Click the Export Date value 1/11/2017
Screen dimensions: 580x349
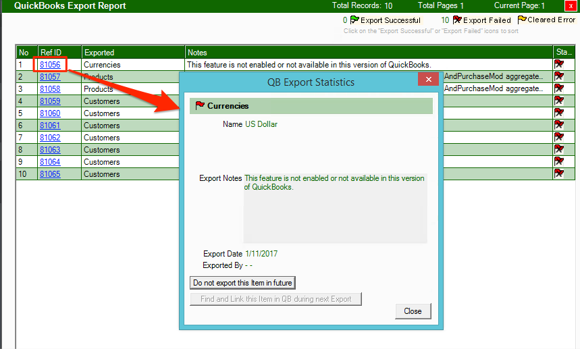261,254
